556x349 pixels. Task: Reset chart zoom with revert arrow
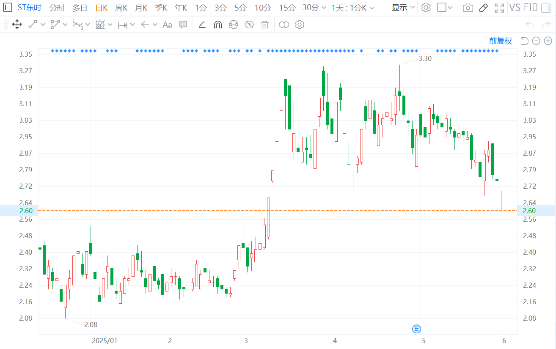coord(524,41)
